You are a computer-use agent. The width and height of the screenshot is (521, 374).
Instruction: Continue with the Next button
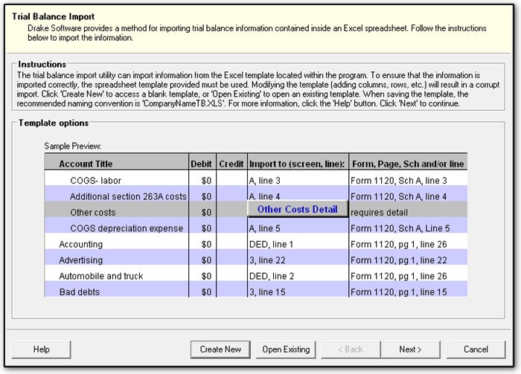point(410,349)
